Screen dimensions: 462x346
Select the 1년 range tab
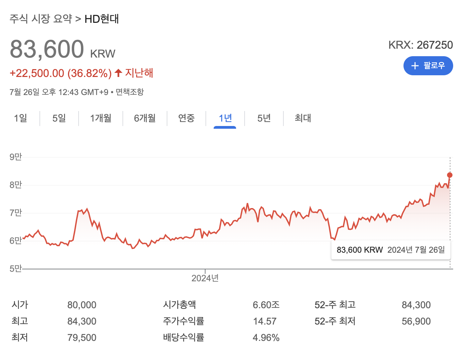pos(225,118)
